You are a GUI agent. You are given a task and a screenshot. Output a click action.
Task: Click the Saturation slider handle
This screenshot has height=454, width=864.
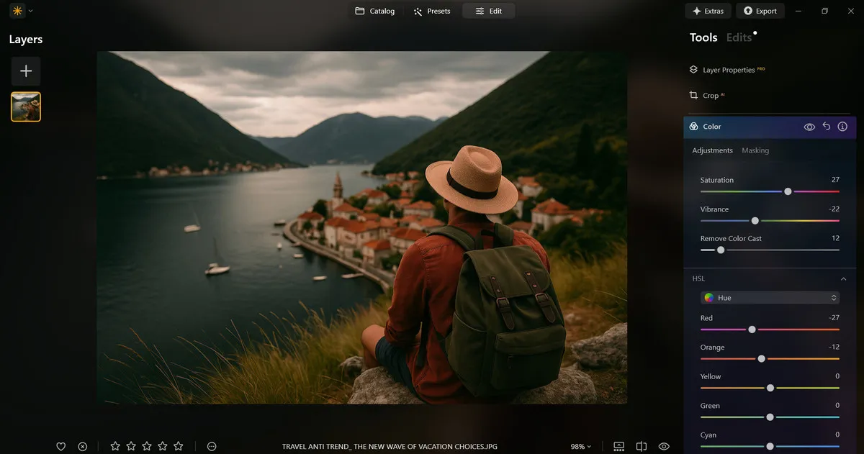pos(788,191)
